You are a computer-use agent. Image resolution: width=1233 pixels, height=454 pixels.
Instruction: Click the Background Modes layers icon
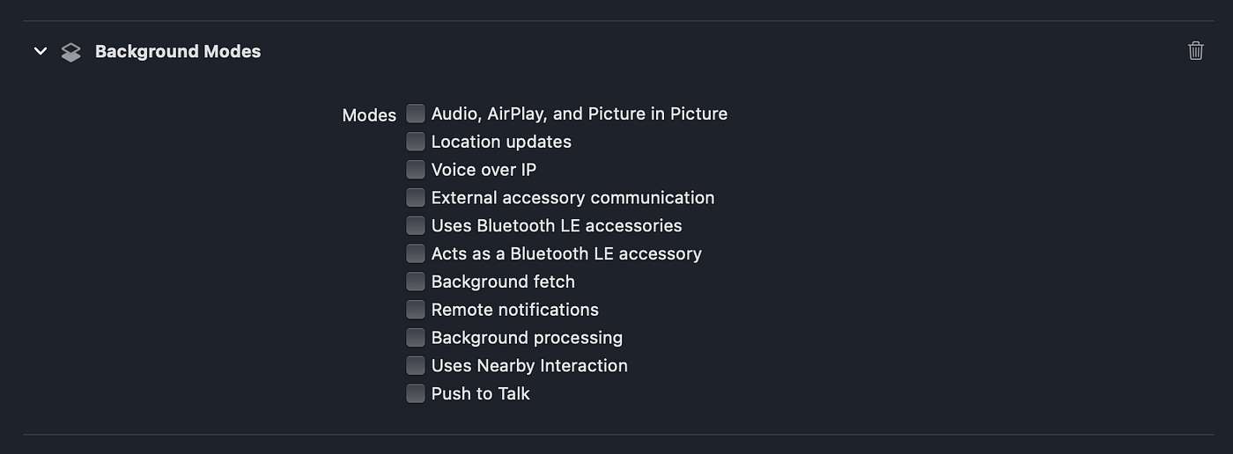(70, 52)
